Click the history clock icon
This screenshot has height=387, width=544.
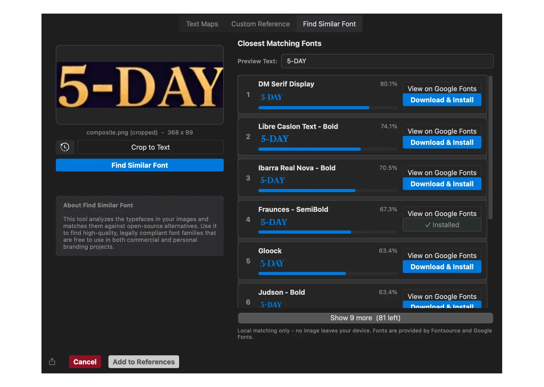click(x=65, y=147)
